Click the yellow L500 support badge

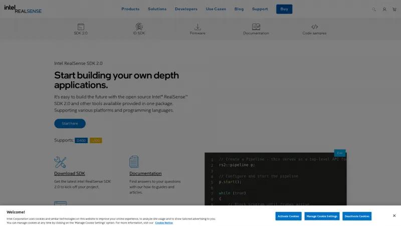pos(96,141)
